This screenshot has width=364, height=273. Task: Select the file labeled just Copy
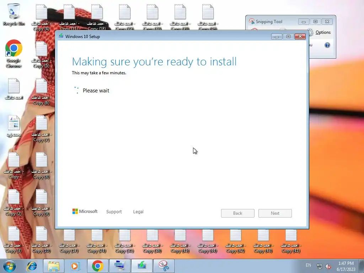(x=14, y=166)
